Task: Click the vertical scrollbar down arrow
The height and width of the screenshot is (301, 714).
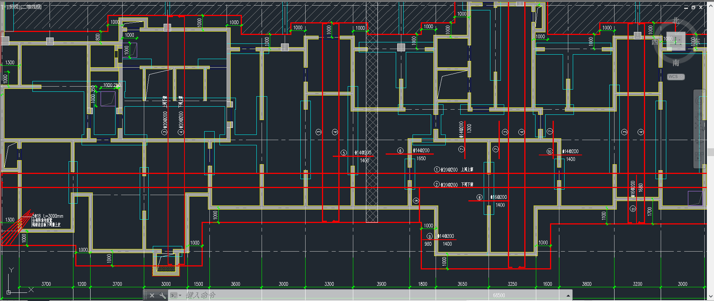Action: [710, 297]
